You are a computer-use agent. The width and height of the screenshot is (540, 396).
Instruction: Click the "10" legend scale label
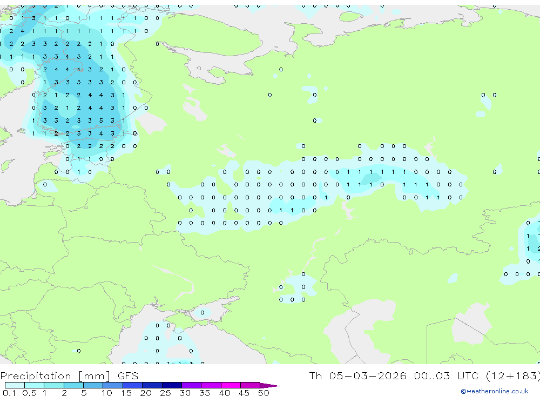(x=107, y=393)
